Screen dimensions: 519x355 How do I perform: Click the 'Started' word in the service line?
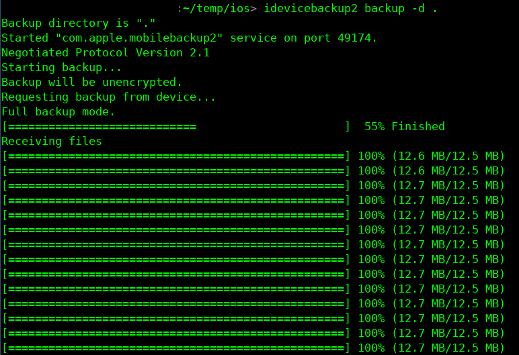tap(25, 38)
